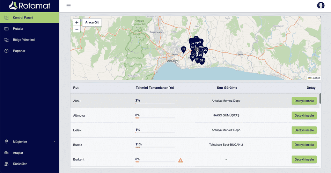Expand the Müşteriler submenu chevron
Screen dimensions: 331x173
click(x=54, y=142)
